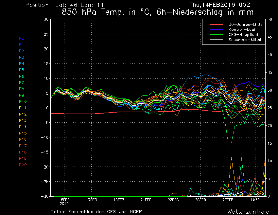Image resolution: width=278 pixels, height=215 pixels.
Task: Click the "Wetterzentrale" source label
Action: [248, 212]
